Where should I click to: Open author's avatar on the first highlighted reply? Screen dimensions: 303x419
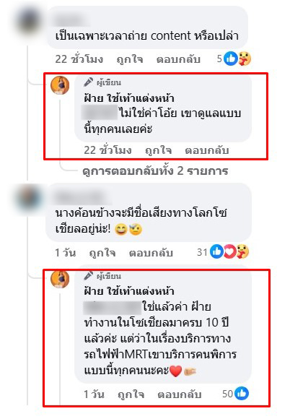(x=60, y=85)
